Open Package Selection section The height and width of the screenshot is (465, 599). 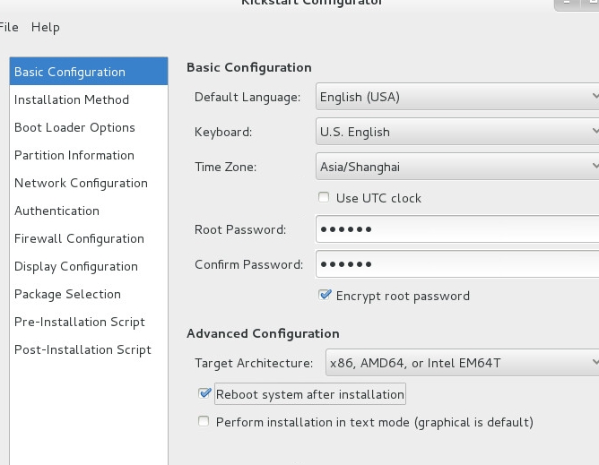[89, 295]
